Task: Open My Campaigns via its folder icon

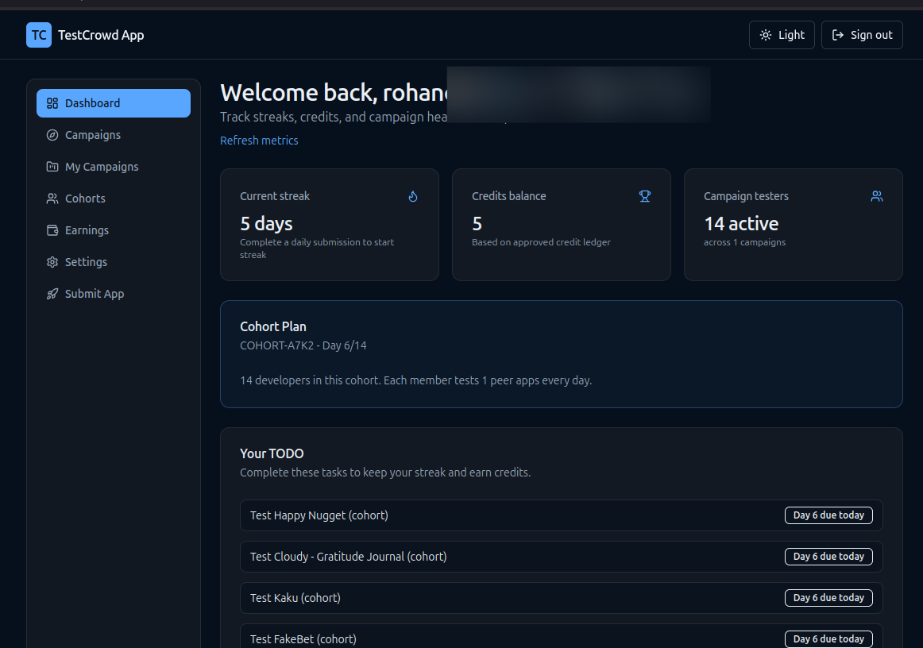Action: pos(52,166)
